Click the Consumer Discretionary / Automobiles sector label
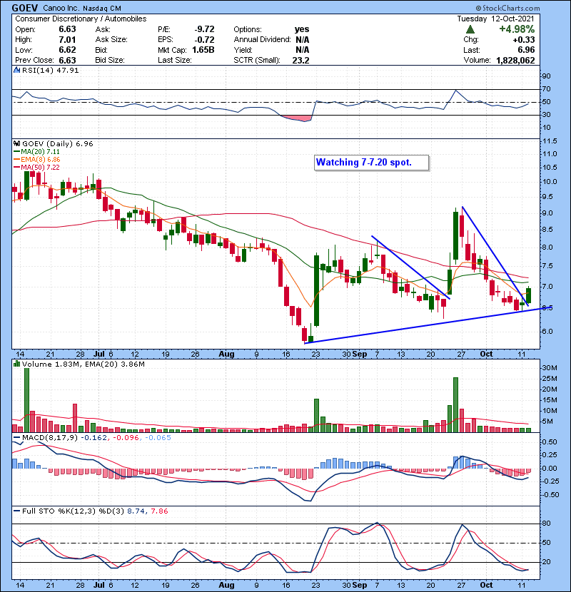The height and width of the screenshot is (592, 571). coord(81,19)
